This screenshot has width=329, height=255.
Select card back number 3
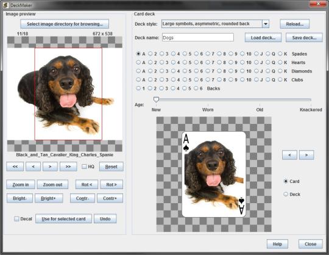[x=161, y=88]
